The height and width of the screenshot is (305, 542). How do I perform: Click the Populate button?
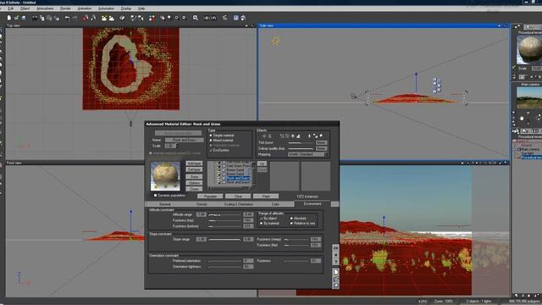(x=210, y=196)
